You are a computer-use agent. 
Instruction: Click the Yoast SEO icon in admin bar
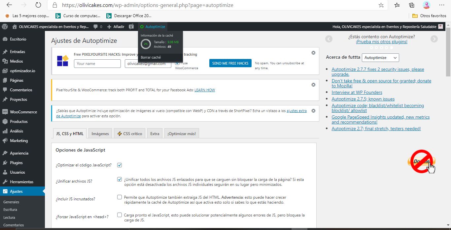click(x=131, y=27)
